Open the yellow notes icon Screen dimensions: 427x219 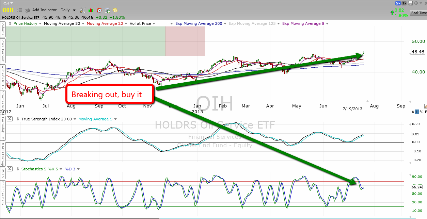pos(115,10)
